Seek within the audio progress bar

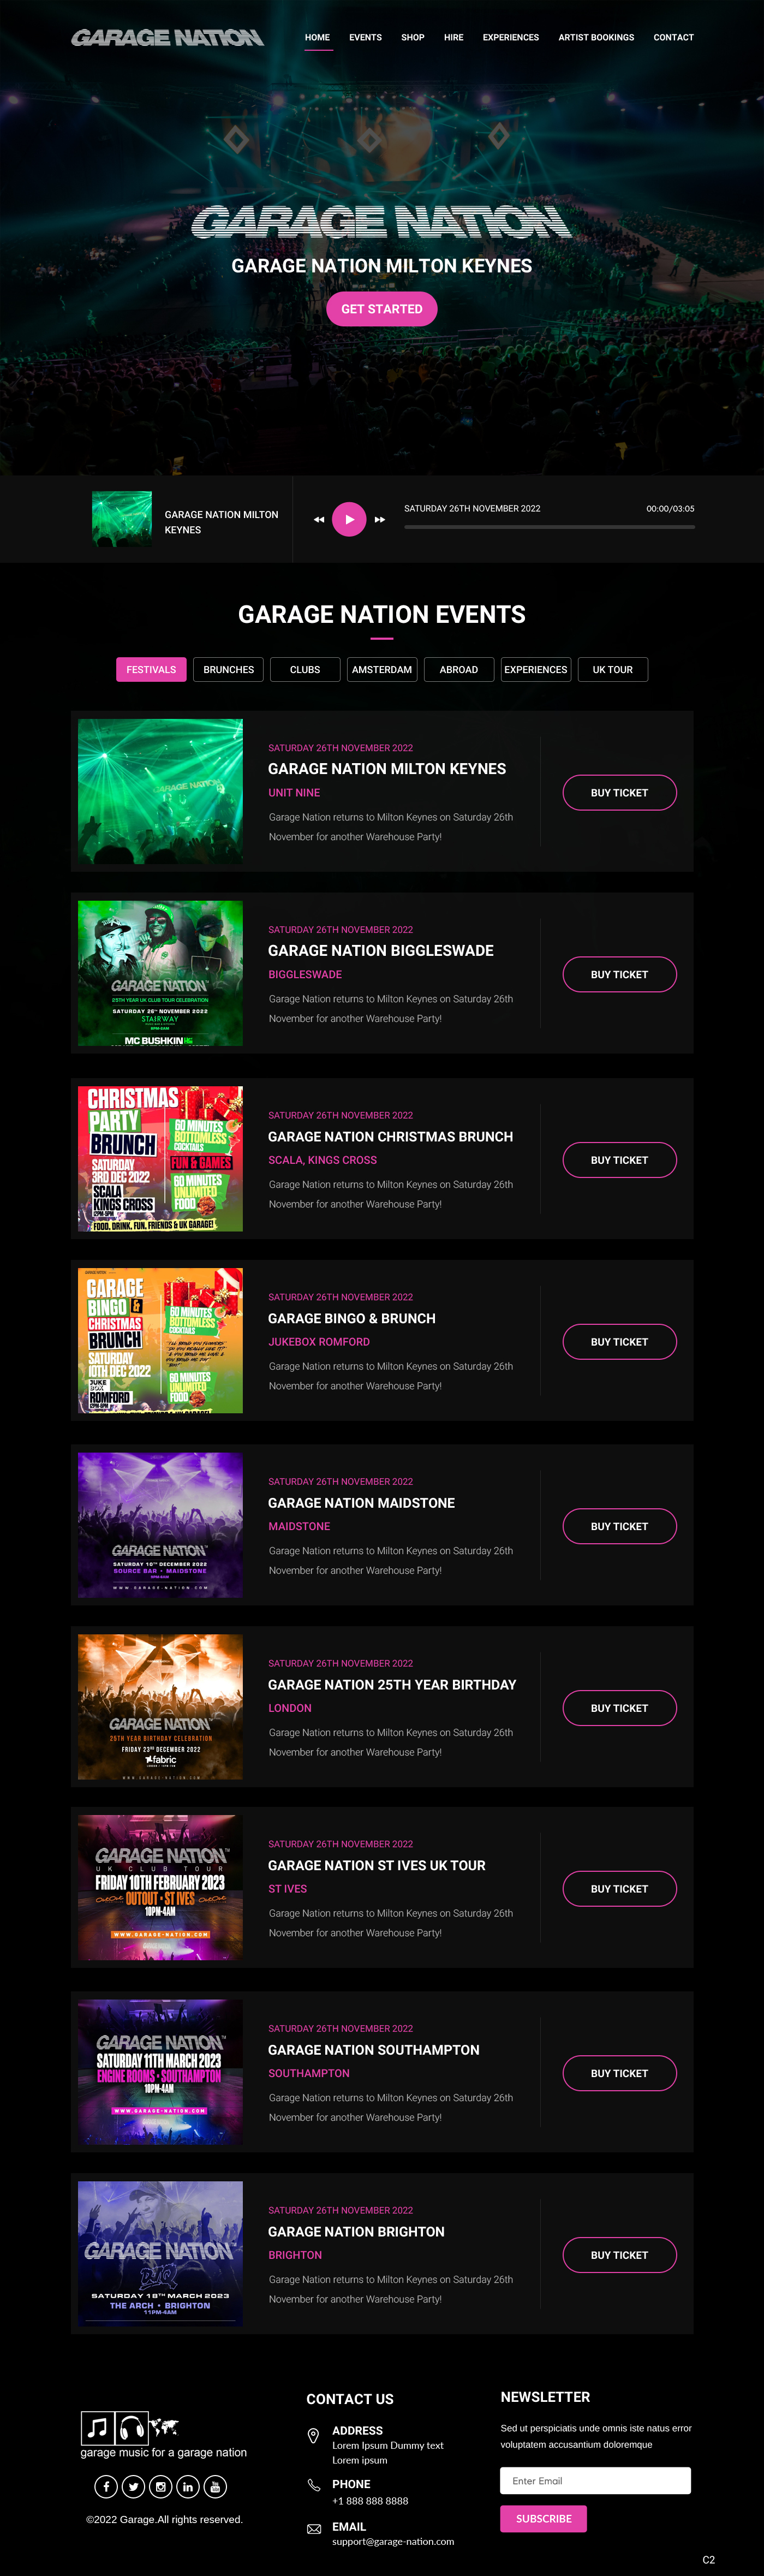(x=549, y=527)
